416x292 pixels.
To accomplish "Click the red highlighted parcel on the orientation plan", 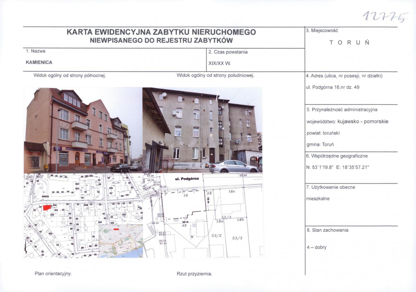I will (x=47, y=207).
